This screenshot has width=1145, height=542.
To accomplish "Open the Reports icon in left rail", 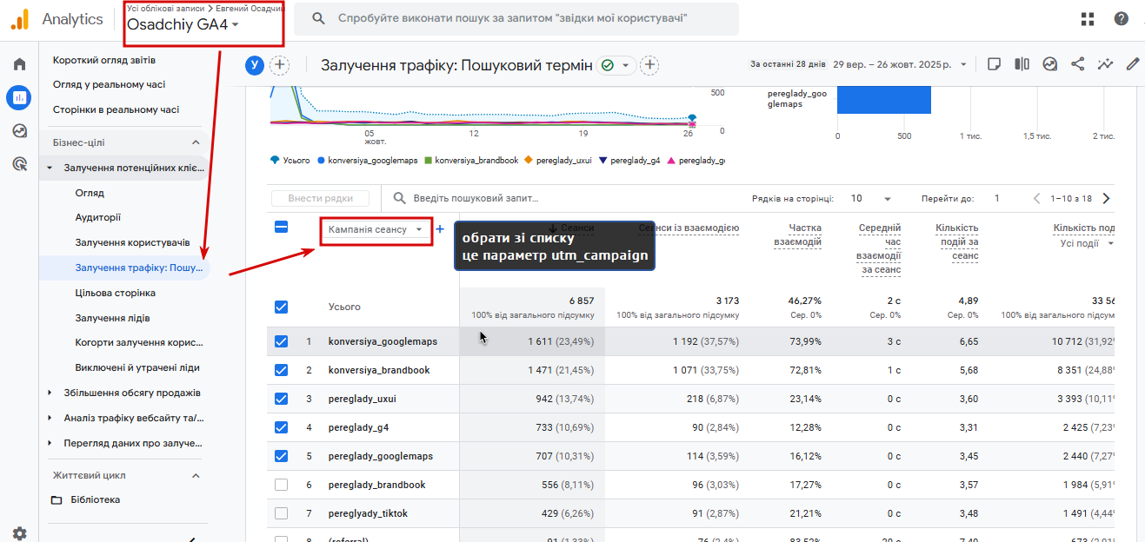I will 19,97.
